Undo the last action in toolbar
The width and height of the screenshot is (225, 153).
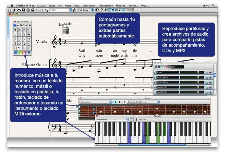37,10
